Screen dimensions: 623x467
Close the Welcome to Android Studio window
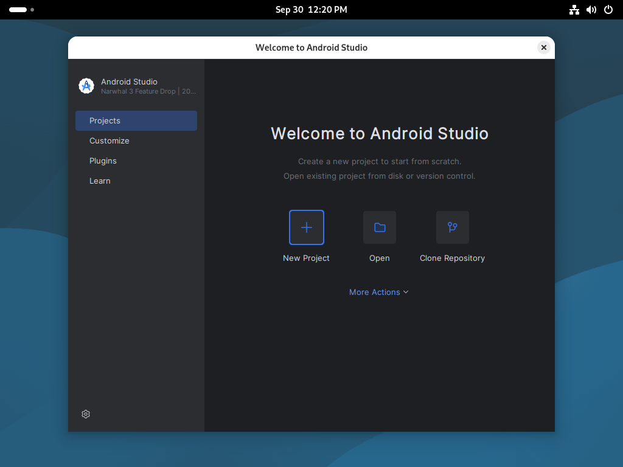click(544, 47)
